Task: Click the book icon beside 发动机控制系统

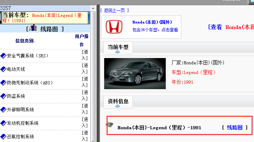Action: [3, 123]
